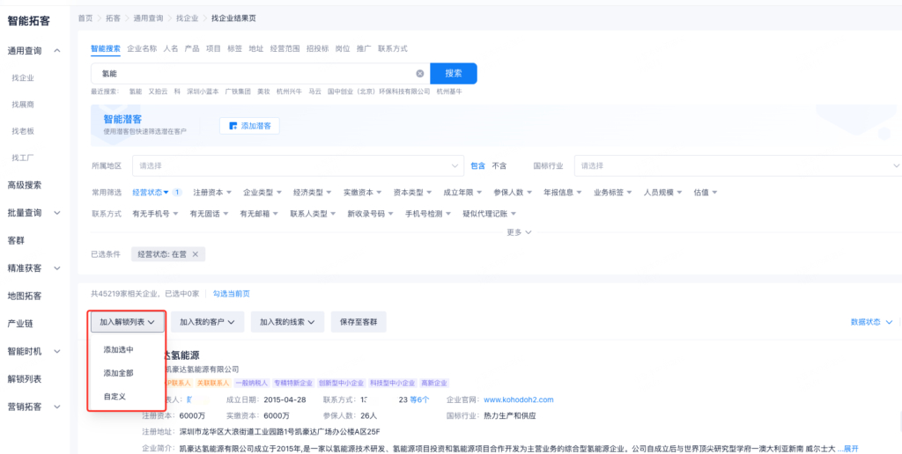This screenshot has width=902, height=454.
Task: Open the 数据状态 dropdown
Action: pyautogui.click(x=870, y=322)
